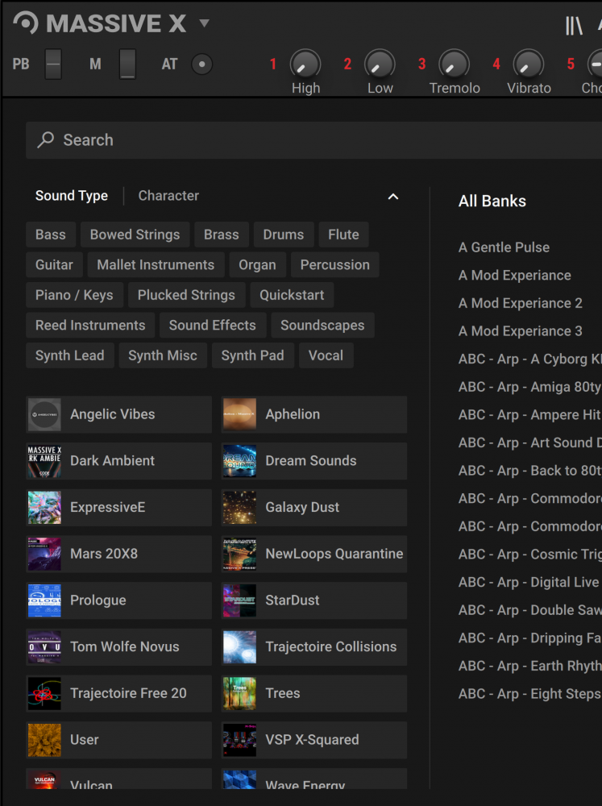This screenshot has height=806, width=602.
Task: Toggle the aftertouch AT button
Action: (x=201, y=64)
